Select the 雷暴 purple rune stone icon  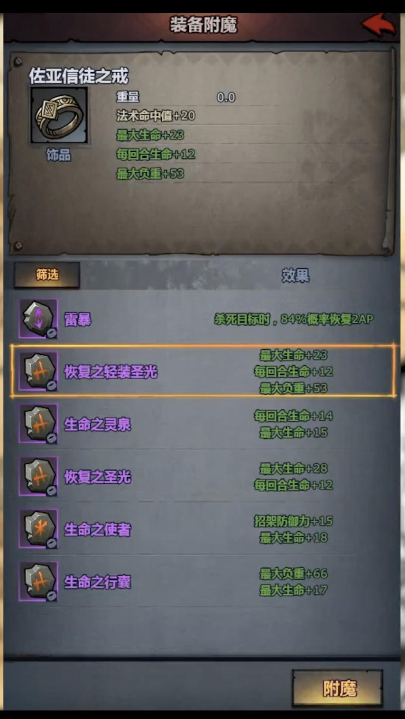pyautogui.click(x=38, y=319)
